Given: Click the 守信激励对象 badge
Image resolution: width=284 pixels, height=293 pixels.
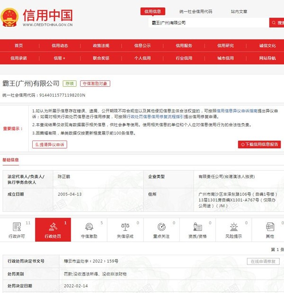Looking at the screenshot, I should (x=95, y=83).
